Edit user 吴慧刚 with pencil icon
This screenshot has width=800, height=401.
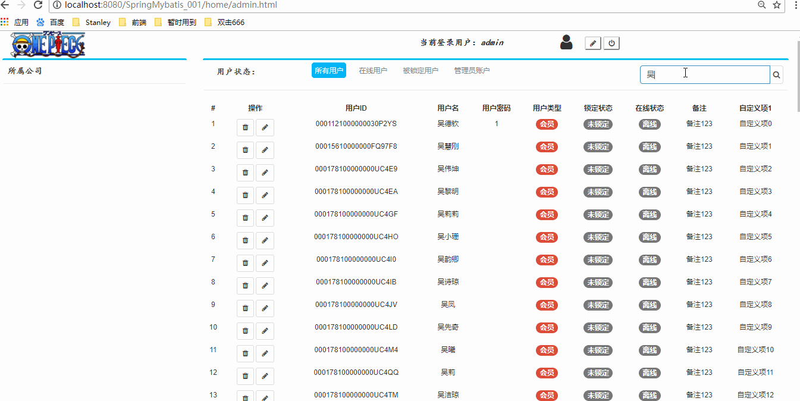click(265, 150)
